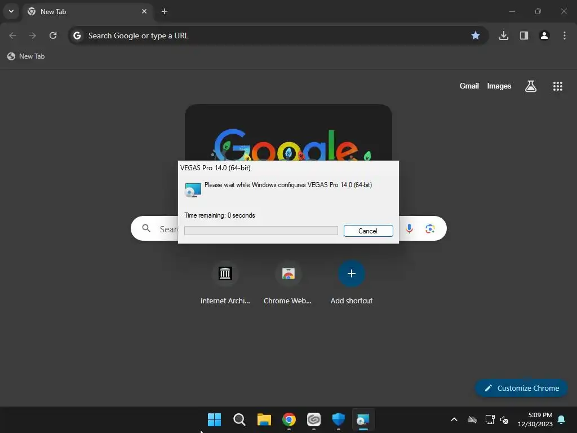Viewport: 577px width, 433px height.
Task: Go back using the back arrow
Action: pos(12,36)
